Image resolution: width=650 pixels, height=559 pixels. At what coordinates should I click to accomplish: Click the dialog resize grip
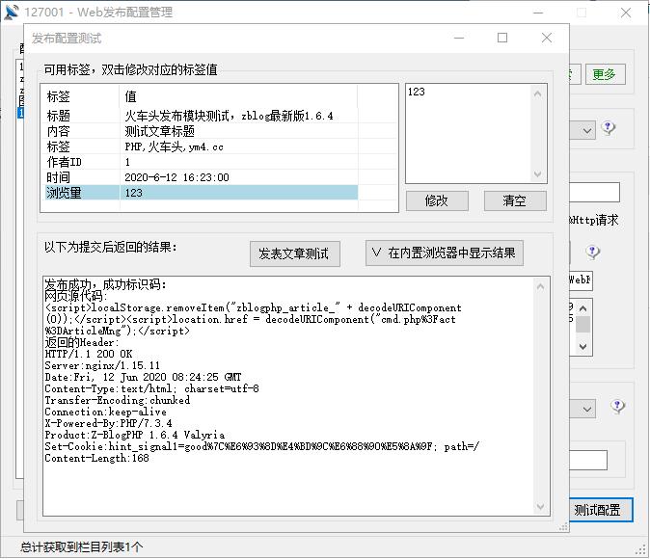(x=563, y=526)
